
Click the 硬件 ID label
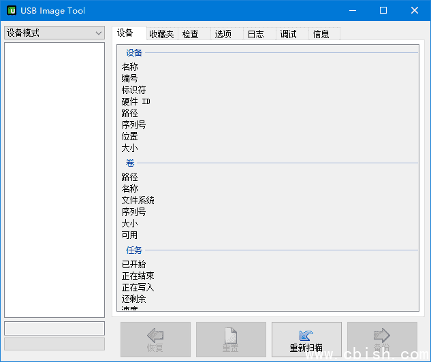[x=135, y=101]
